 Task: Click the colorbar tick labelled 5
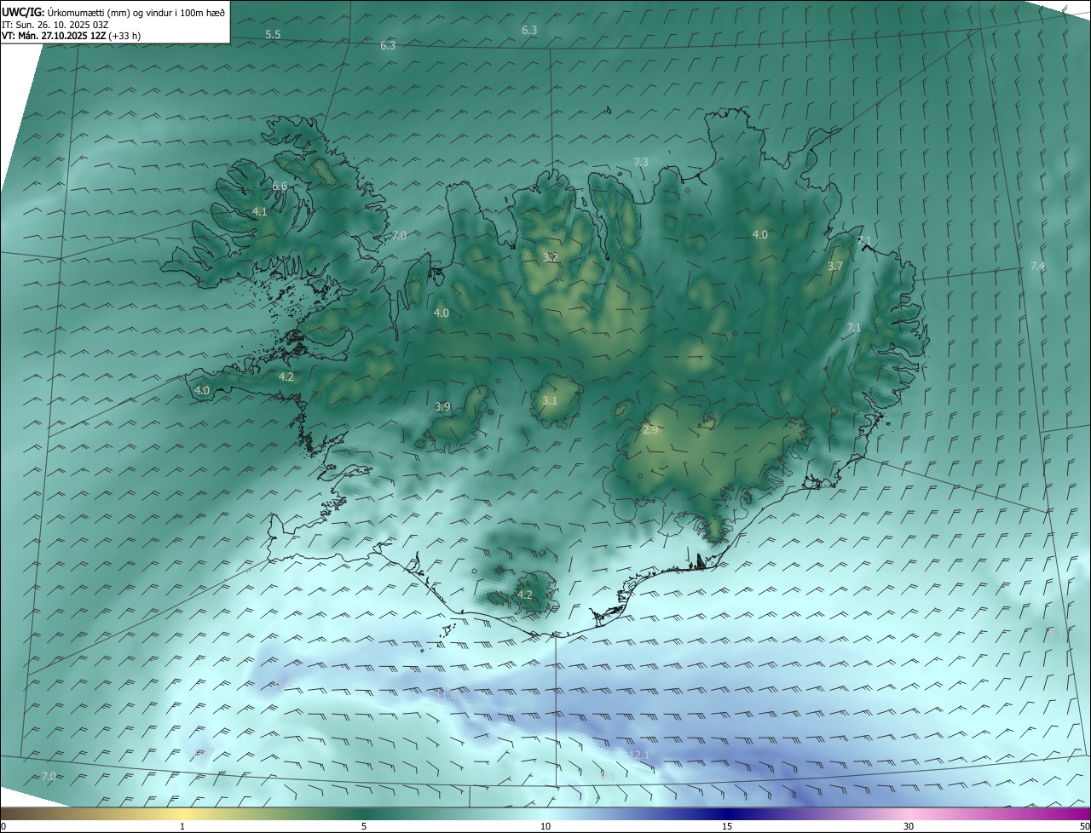(x=364, y=826)
